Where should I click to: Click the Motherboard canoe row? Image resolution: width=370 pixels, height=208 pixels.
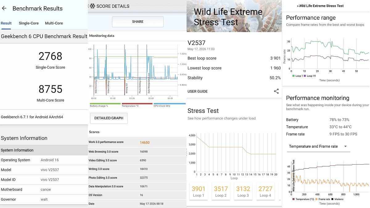44,190
